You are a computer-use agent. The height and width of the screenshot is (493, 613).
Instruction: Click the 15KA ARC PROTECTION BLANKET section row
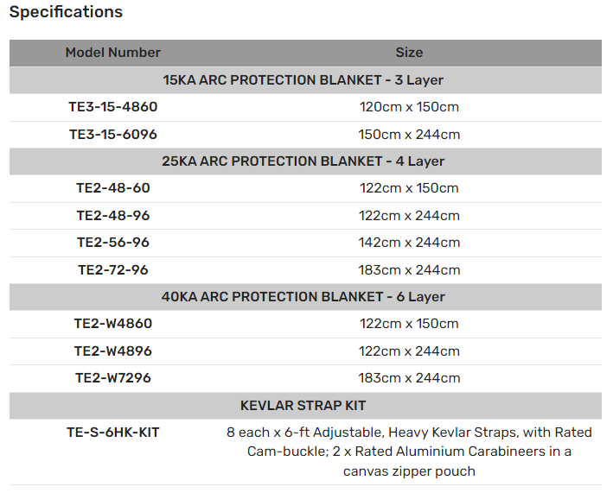point(305,80)
